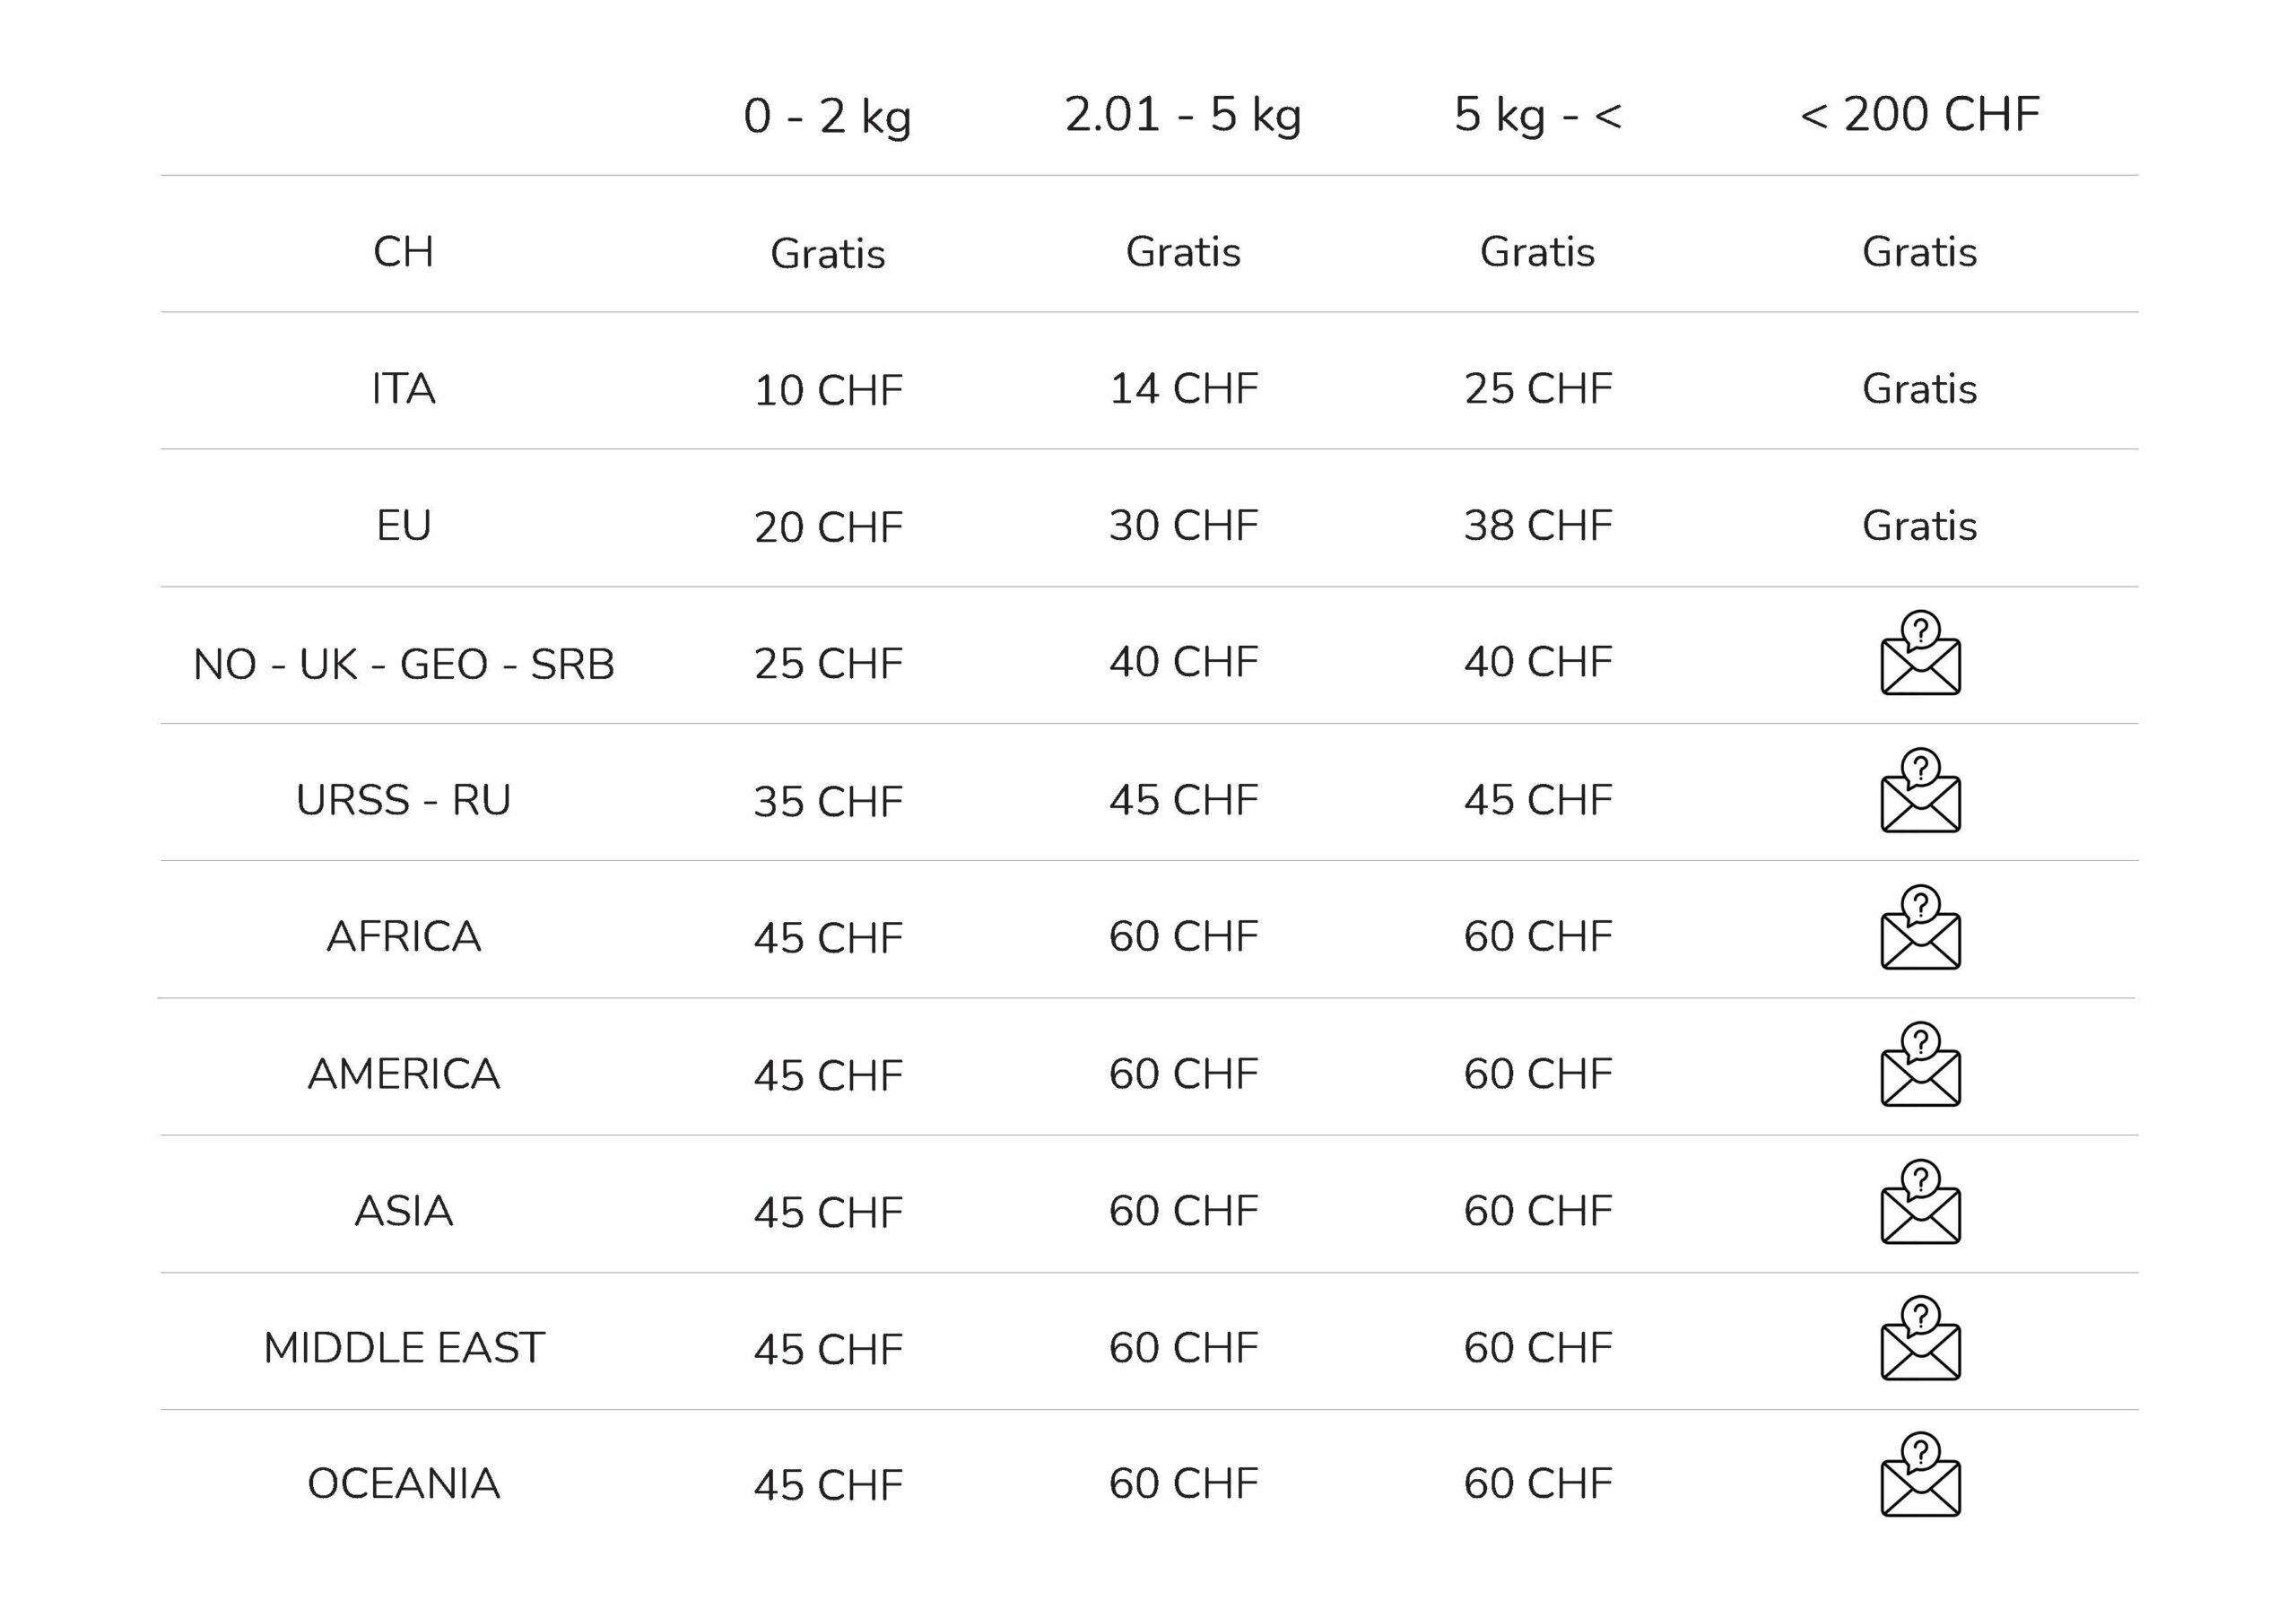Select the 0 - 2 kg column header

[828, 116]
